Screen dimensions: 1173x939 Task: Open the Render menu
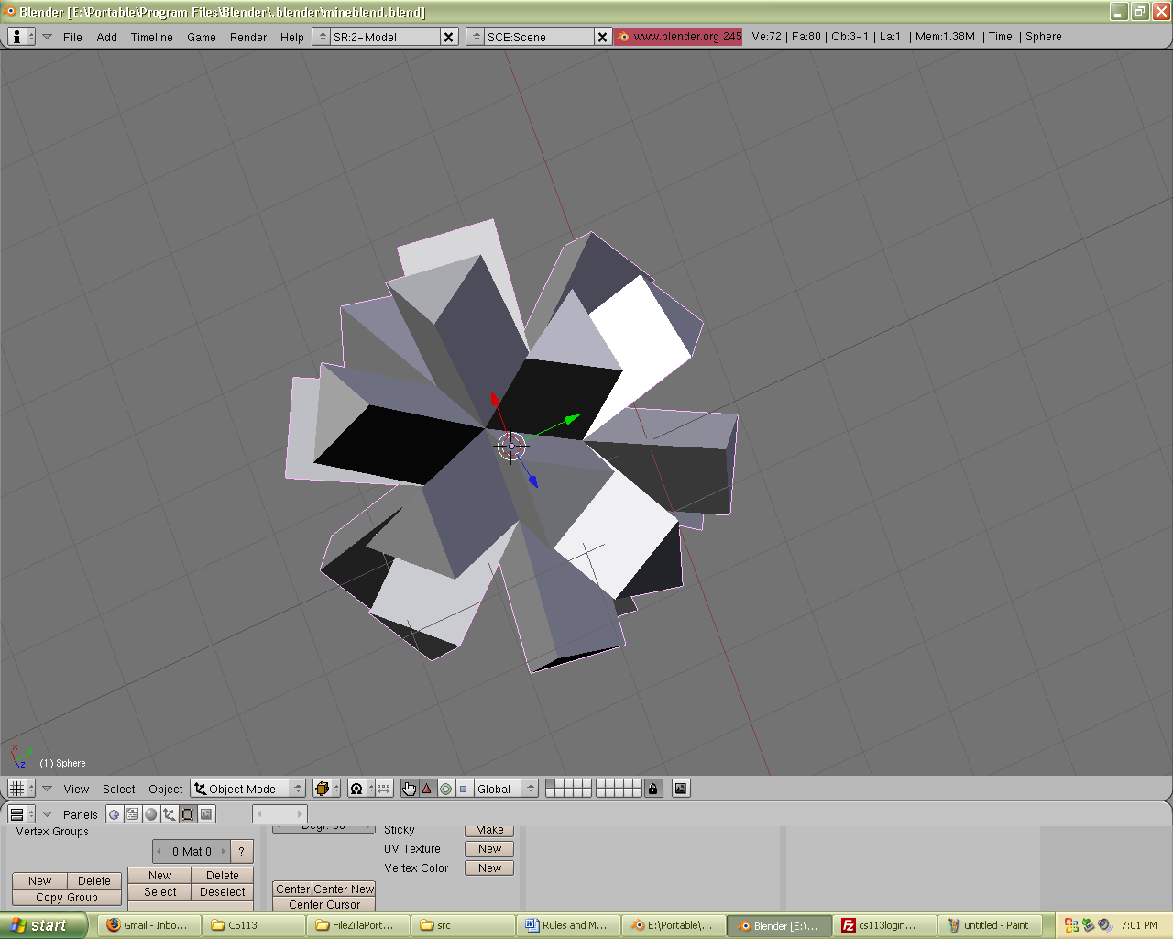(247, 37)
